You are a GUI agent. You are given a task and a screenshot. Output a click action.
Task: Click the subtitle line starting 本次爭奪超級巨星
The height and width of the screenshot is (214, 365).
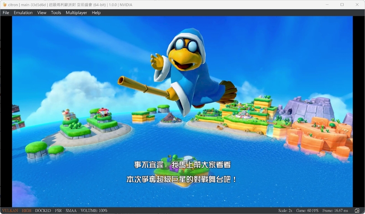[x=181, y=179]
